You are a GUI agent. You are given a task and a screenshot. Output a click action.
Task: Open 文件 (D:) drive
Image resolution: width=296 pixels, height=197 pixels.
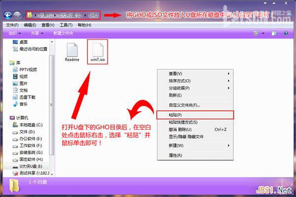[24, 132]
